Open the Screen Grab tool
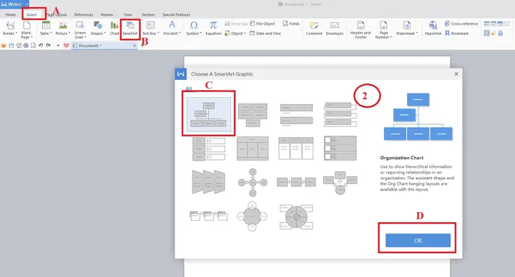Viewport: 515px width, 277px height. [80, 30]
